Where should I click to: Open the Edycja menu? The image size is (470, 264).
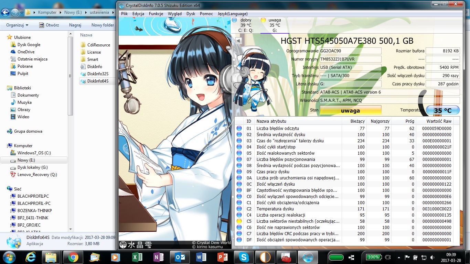point(138,14)
